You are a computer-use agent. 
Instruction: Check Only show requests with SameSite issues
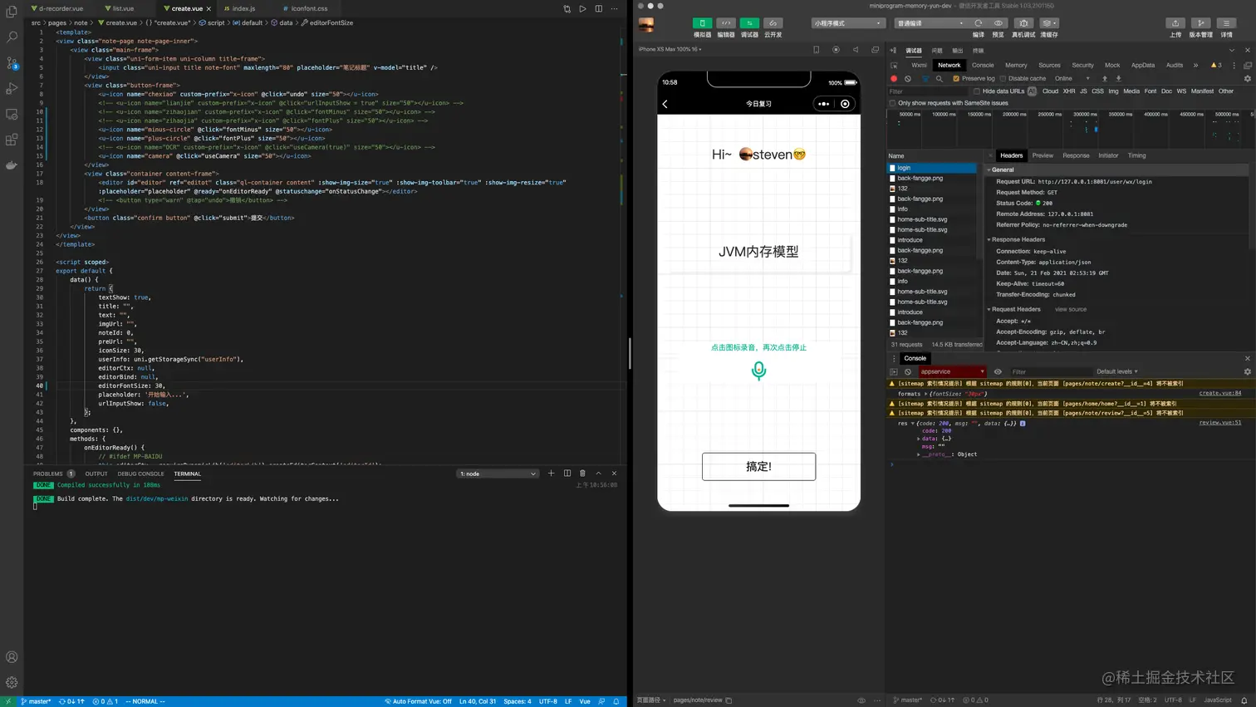[890, 101]
